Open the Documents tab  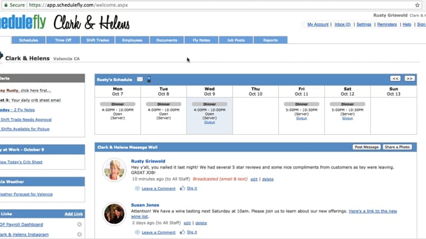(x=166, y=40)
